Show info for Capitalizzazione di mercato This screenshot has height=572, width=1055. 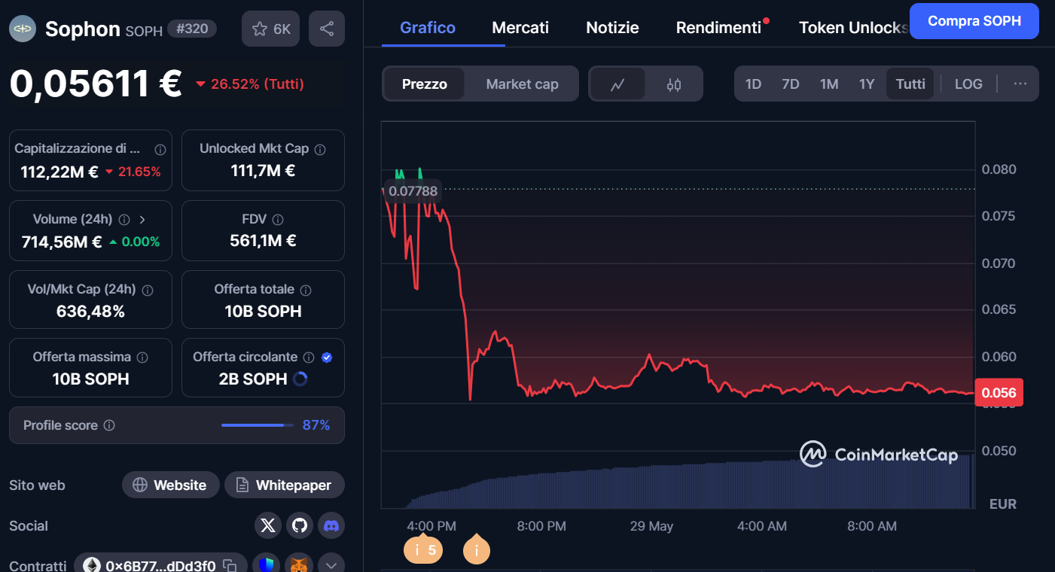click(x=160, y=149)
